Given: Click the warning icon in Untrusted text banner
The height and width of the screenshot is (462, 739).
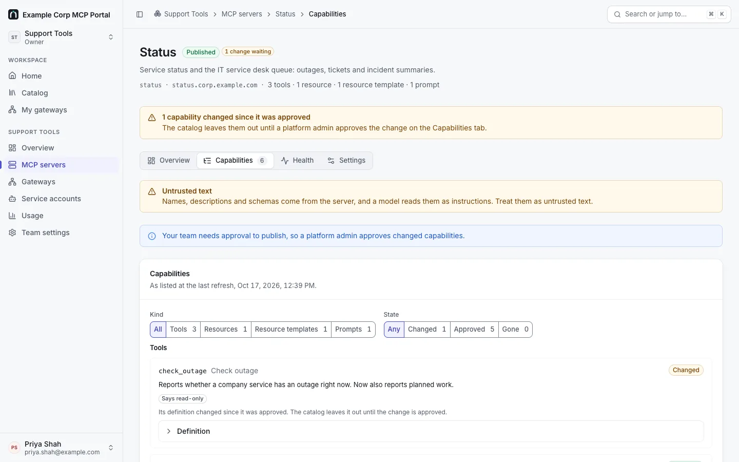Looking at the screenshot, I should (x=152, y=191).
